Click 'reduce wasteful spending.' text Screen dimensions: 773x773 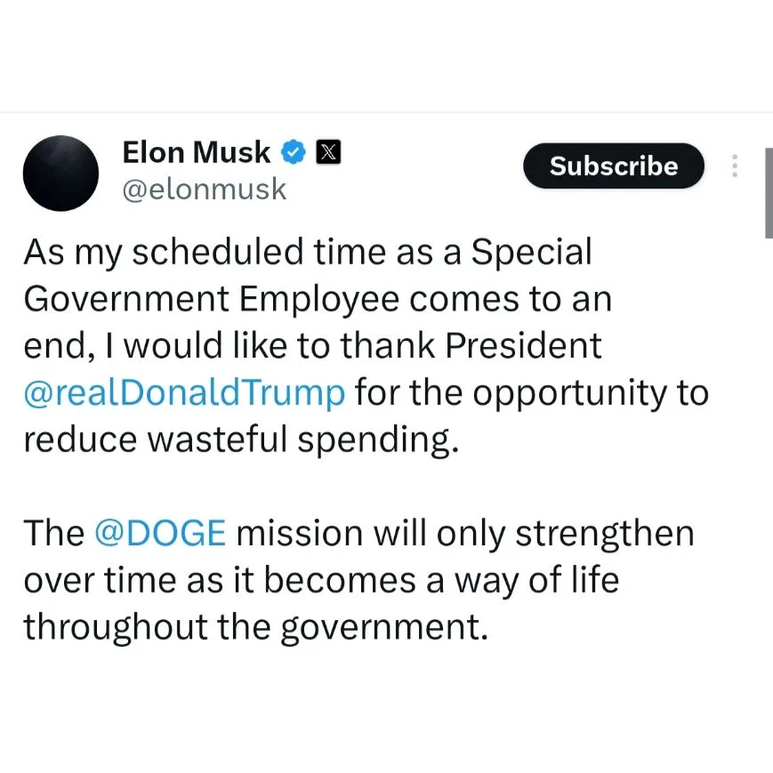242,439
